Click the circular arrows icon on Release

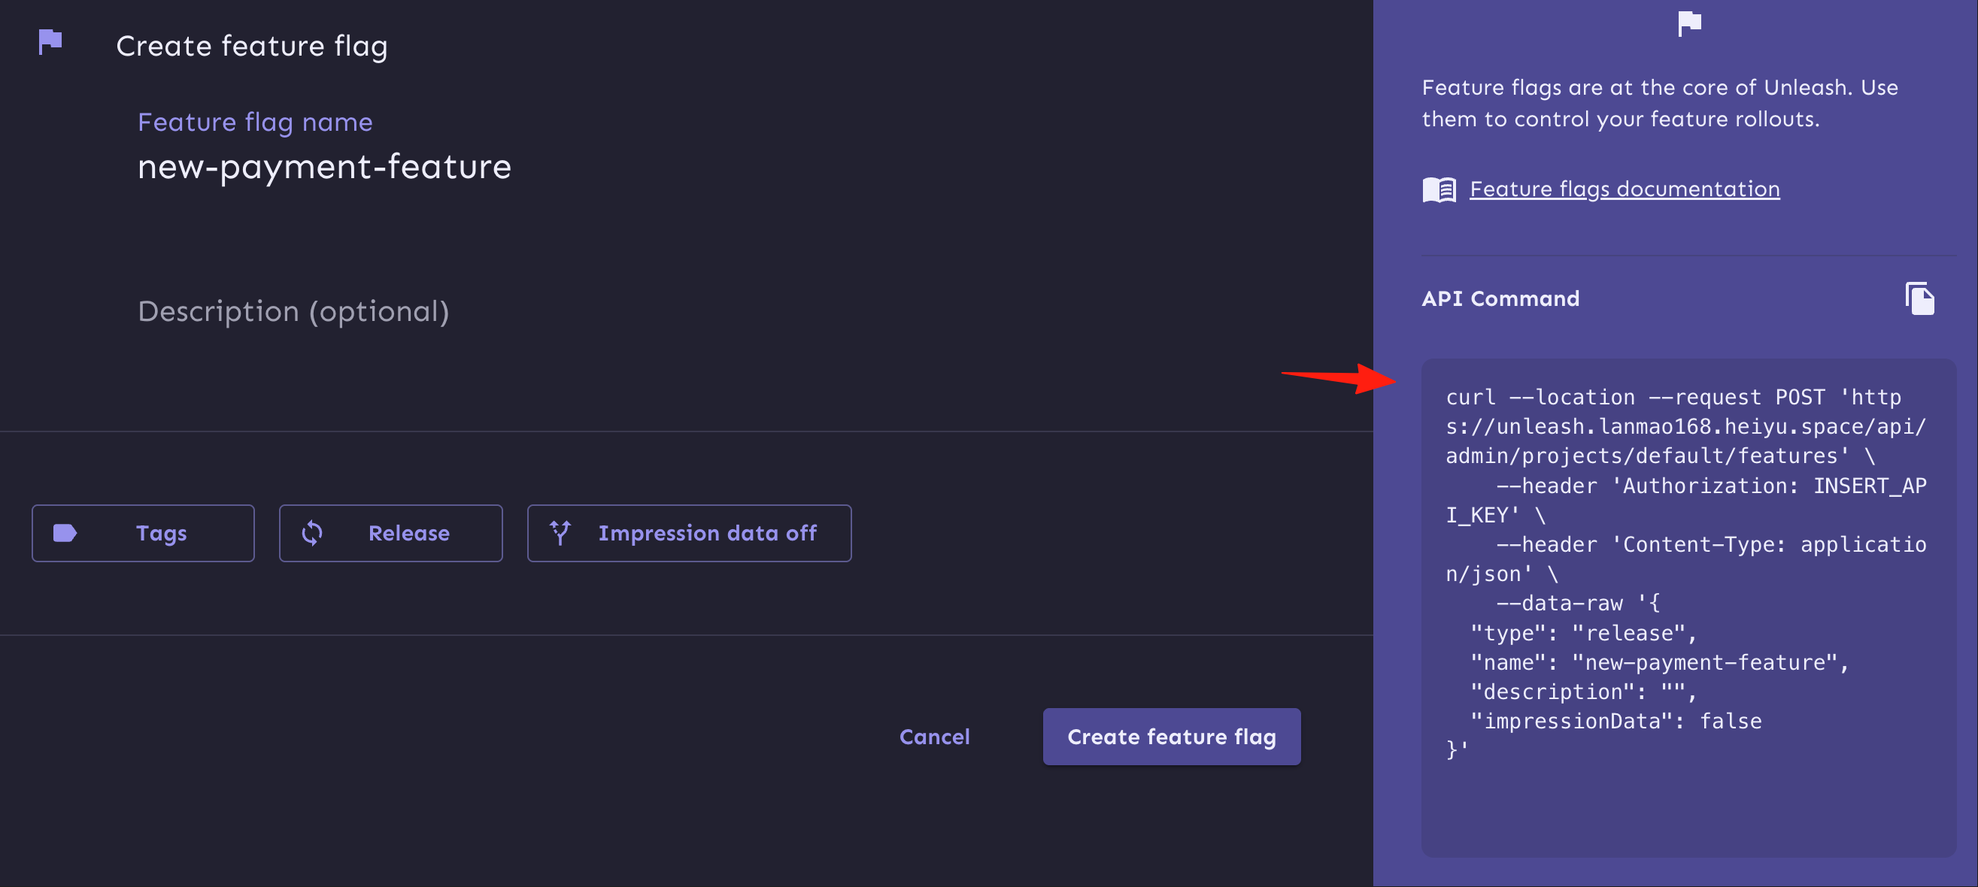pos(312,532)
